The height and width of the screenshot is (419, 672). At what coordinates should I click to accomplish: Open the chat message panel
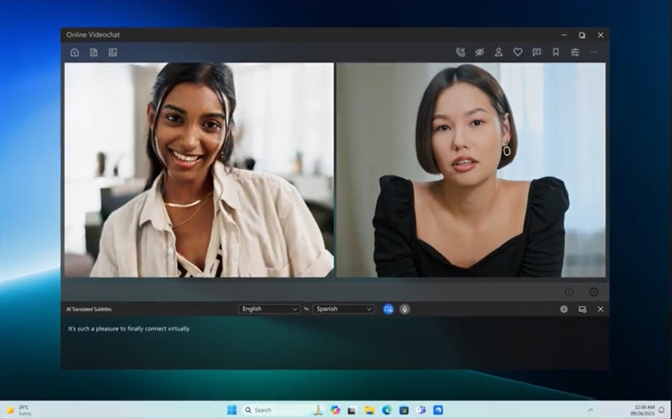(x=537, y=52)
